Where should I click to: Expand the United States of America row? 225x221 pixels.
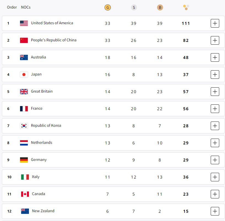pyautogui.click(x=215, y=23)
